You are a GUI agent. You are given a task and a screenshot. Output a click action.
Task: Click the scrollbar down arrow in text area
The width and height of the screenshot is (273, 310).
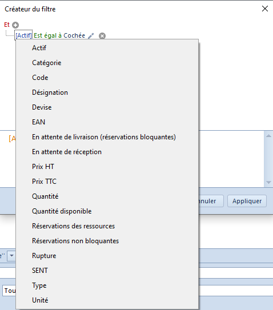(x=268, y=182)
